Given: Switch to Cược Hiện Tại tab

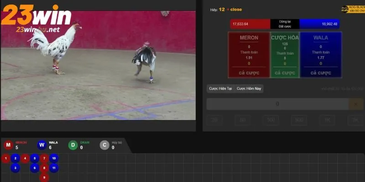Looking at the screenshot, I should coord(221,89).
